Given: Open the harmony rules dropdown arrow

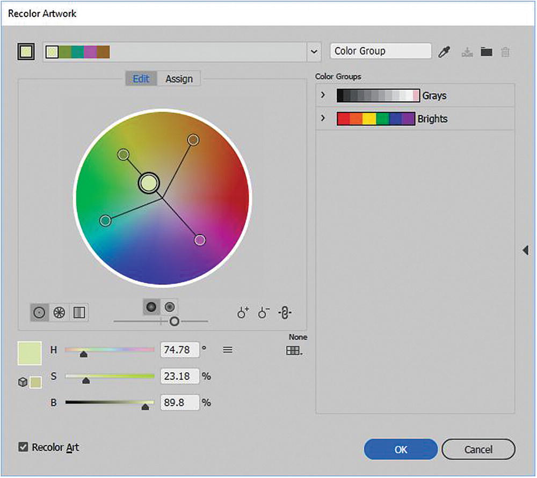Looking at the screenshot, I should point(314,52).
